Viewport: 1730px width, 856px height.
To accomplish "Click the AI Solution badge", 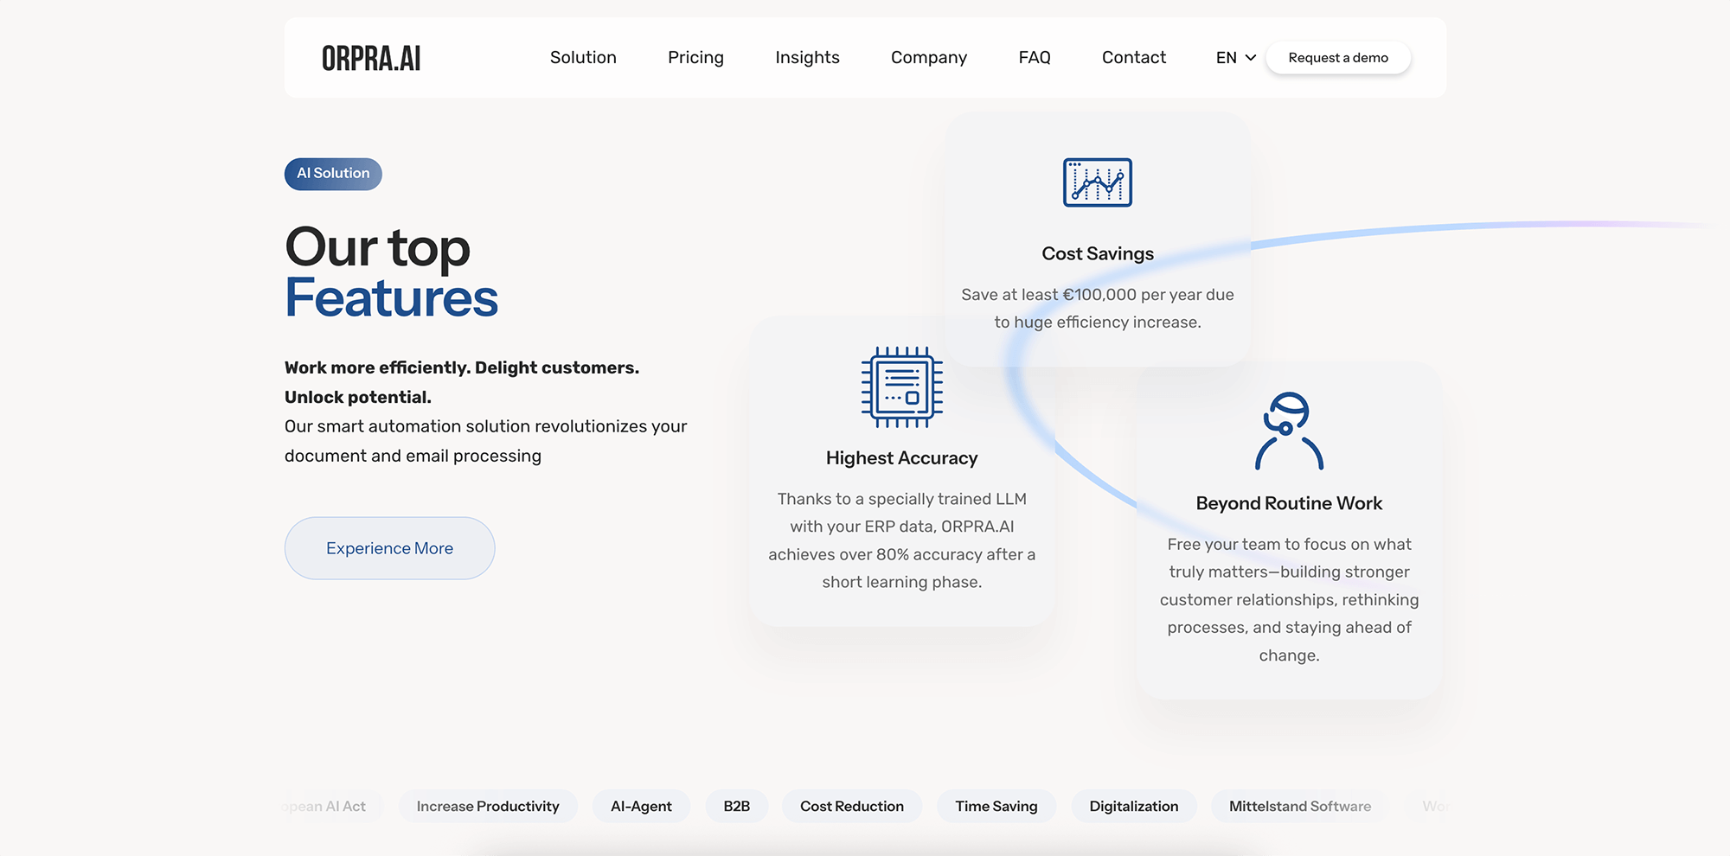I will tap(332, 173).
